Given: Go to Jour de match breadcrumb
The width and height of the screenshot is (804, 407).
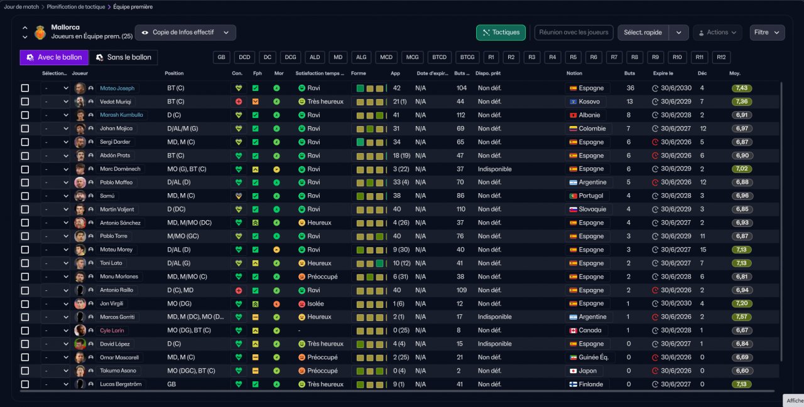Looking at the screenshot, I should [22, 7].
